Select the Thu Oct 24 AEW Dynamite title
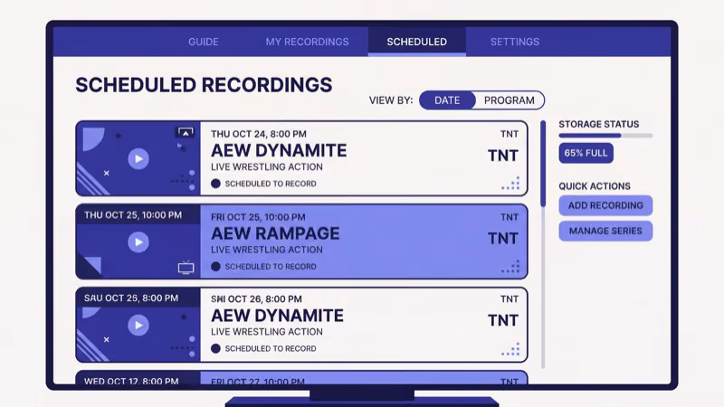This screenshot has height=407, width=724. click(x=279, y=150)
